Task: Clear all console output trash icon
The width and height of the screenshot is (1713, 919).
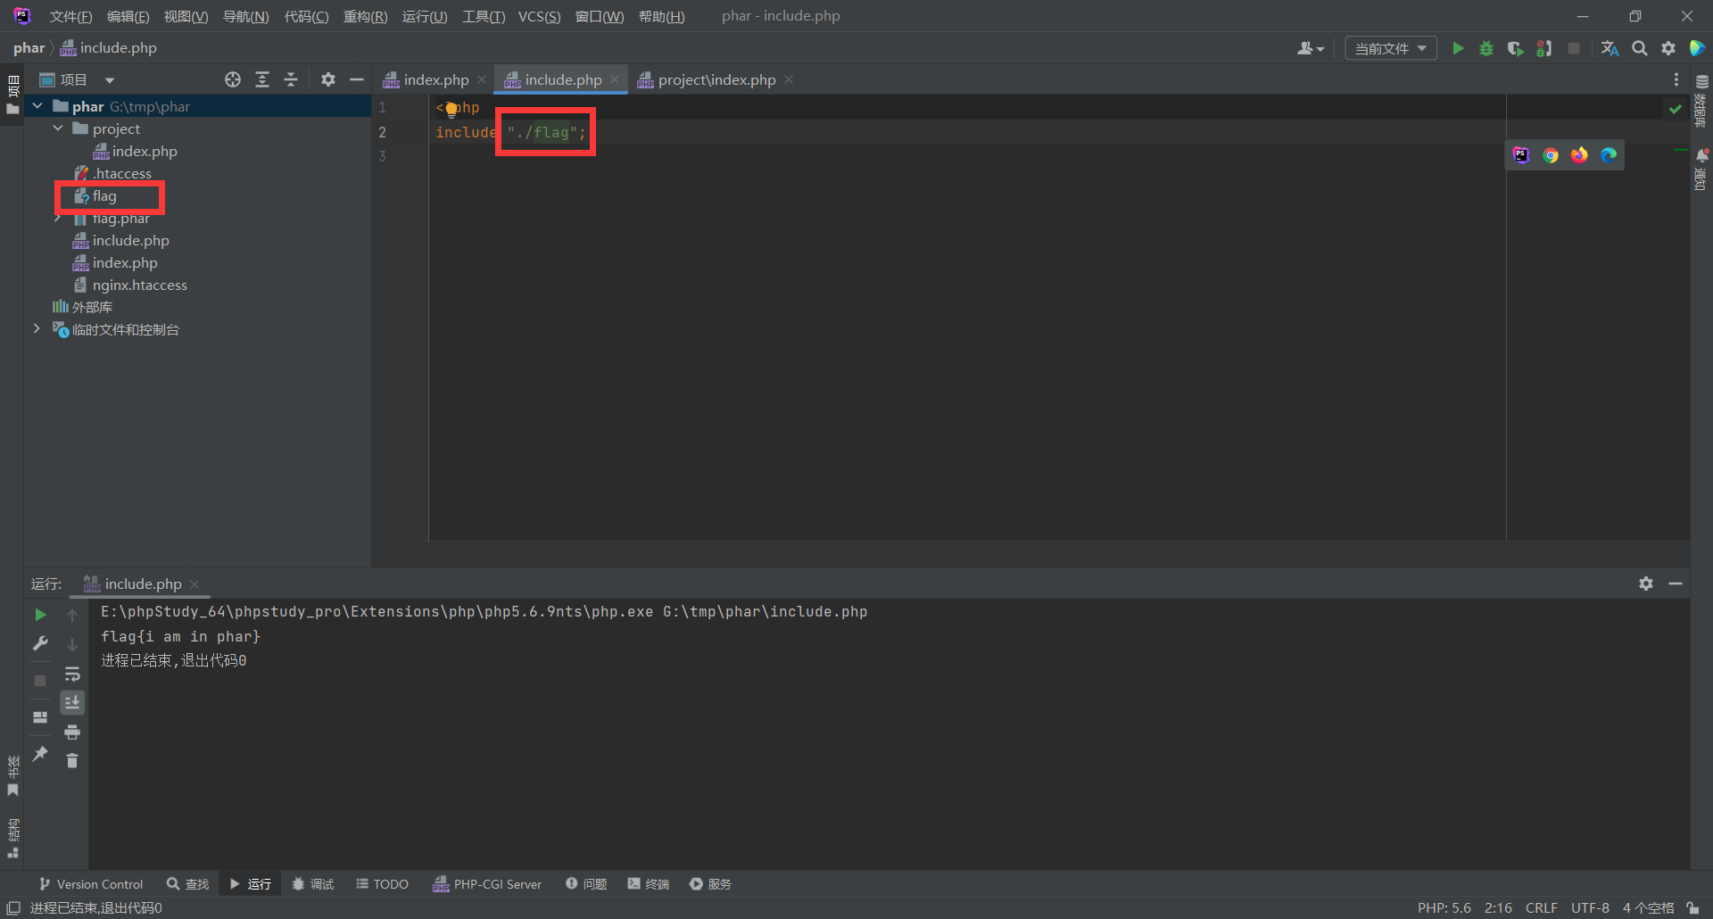Action: click(x=72, y=760)
